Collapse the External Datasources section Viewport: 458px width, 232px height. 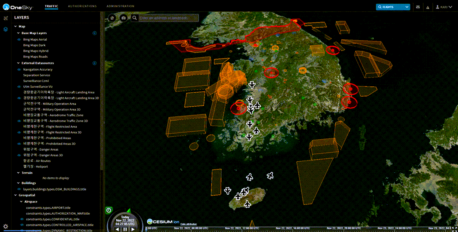tap(18, 63)
